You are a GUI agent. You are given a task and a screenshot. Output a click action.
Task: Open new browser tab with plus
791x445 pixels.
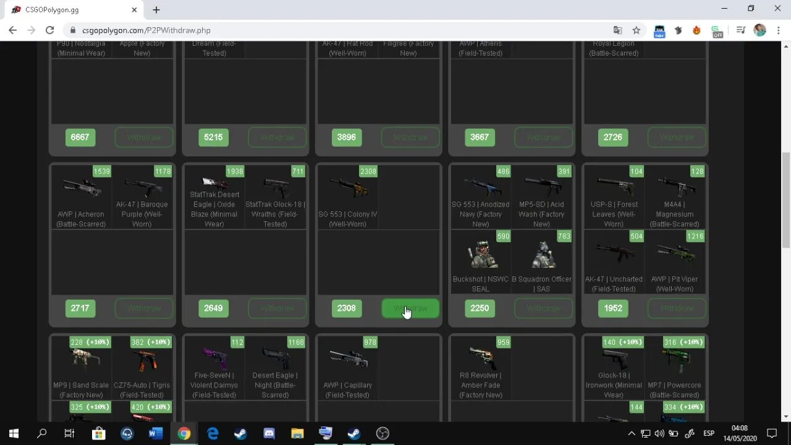coord(156,10)
